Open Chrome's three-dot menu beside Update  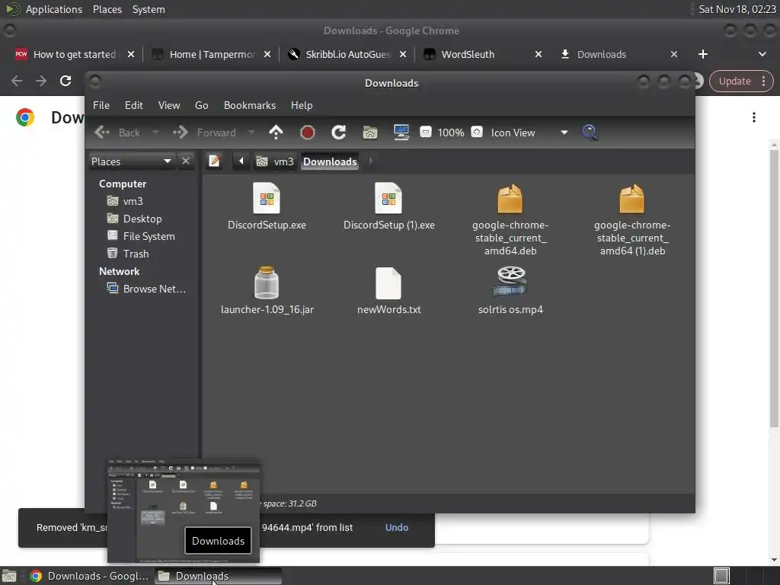(763, 81)
